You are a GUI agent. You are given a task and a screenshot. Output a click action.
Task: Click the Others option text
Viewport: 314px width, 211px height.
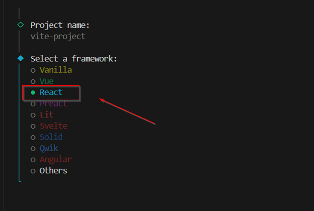53,171
